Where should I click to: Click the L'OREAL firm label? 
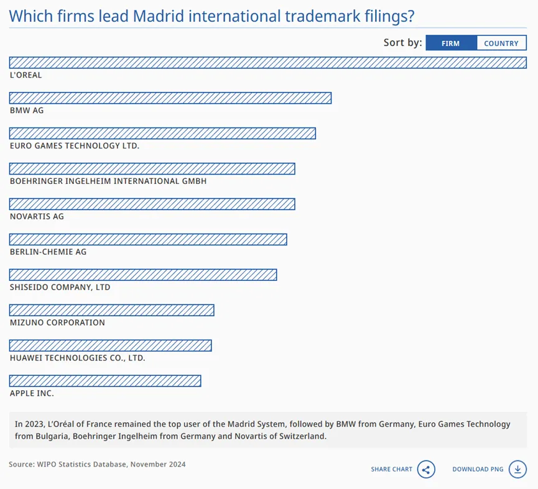click(26, 75)
